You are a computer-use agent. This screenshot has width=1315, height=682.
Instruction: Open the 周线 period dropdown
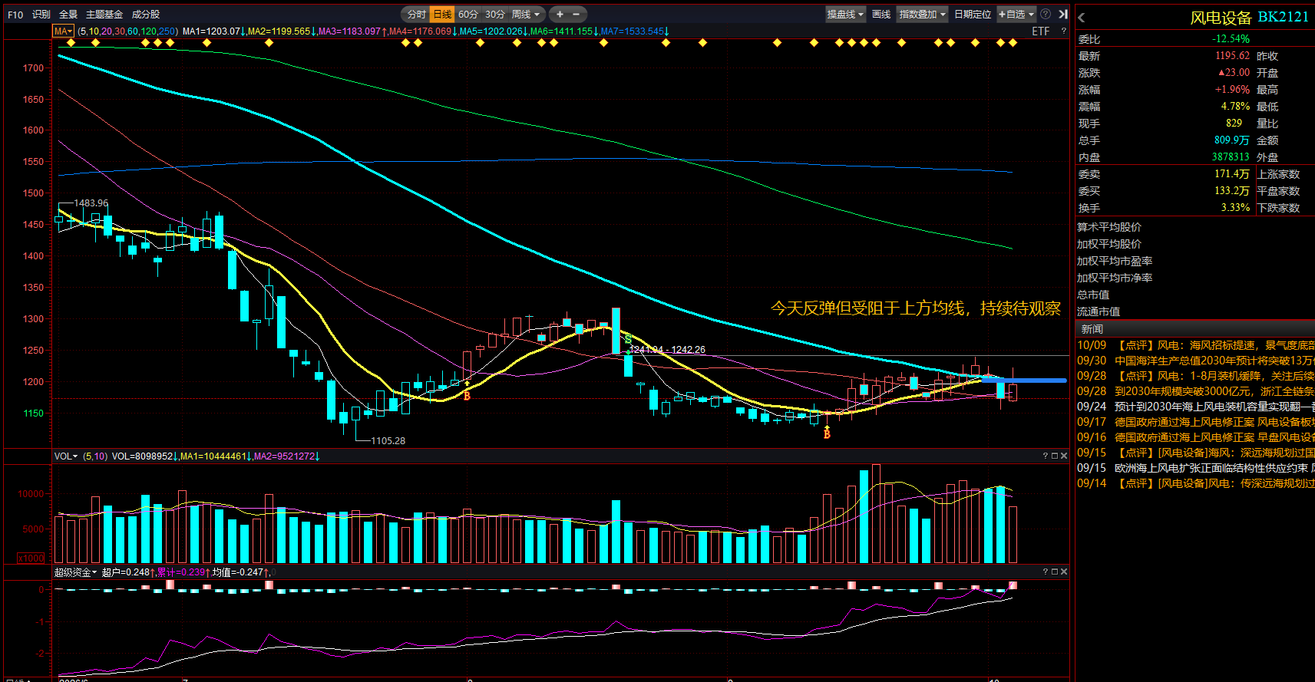(x=526, y=14)
